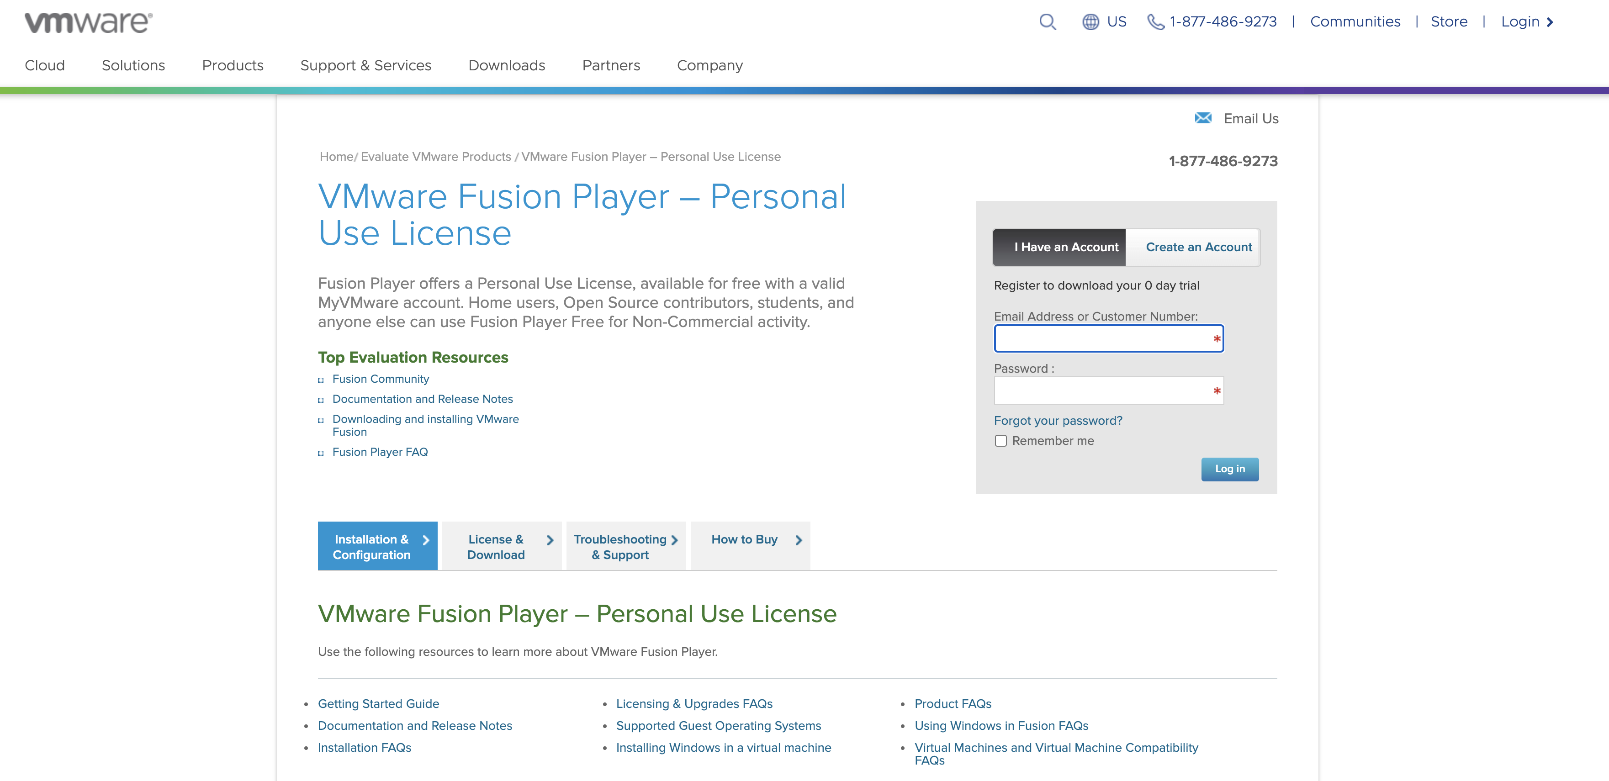
Task: Open Forgot your password link
Action: [1058, 421]
